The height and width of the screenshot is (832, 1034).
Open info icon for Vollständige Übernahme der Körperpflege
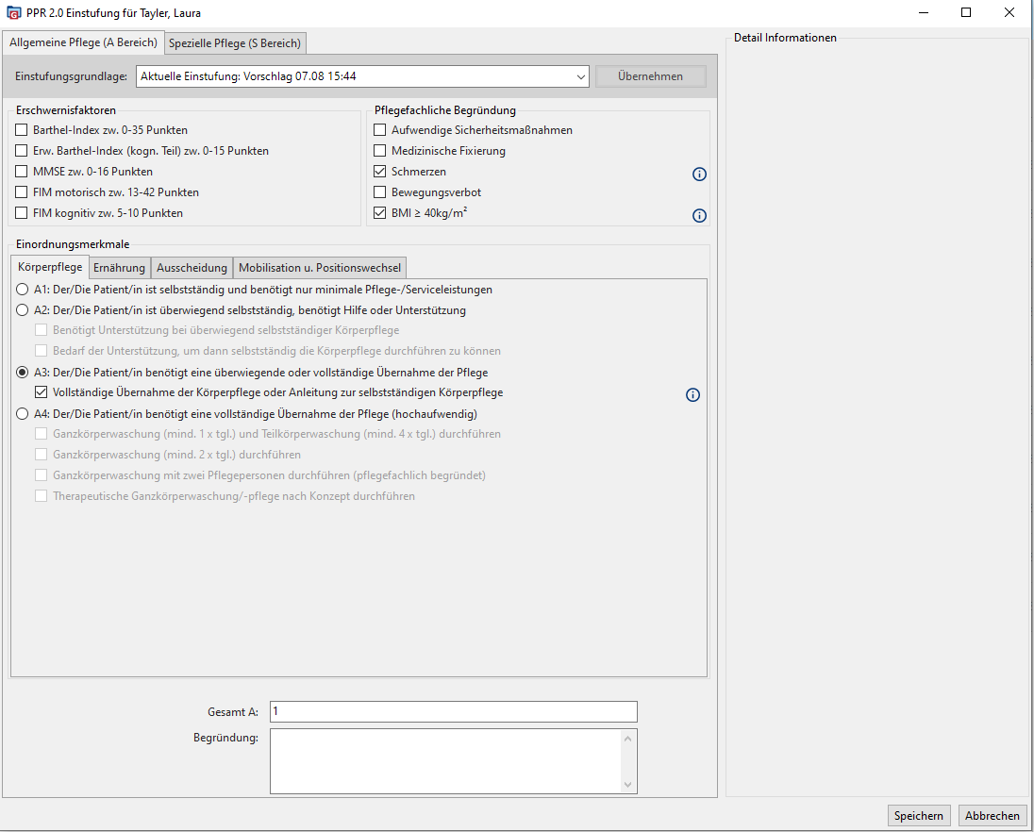pos(692,394)
